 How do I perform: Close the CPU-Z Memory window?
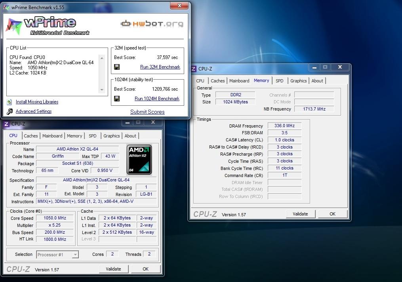click(340, 67)
